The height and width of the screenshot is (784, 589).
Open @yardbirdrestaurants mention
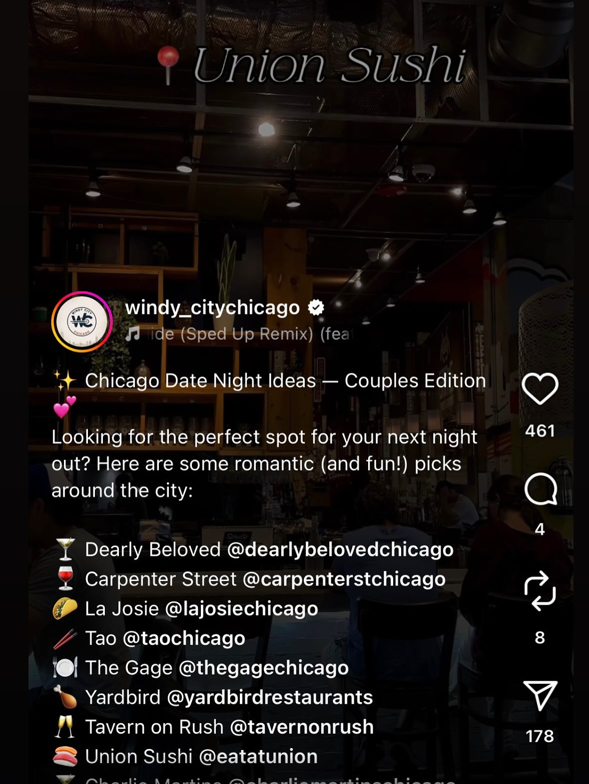pos(270,697)
